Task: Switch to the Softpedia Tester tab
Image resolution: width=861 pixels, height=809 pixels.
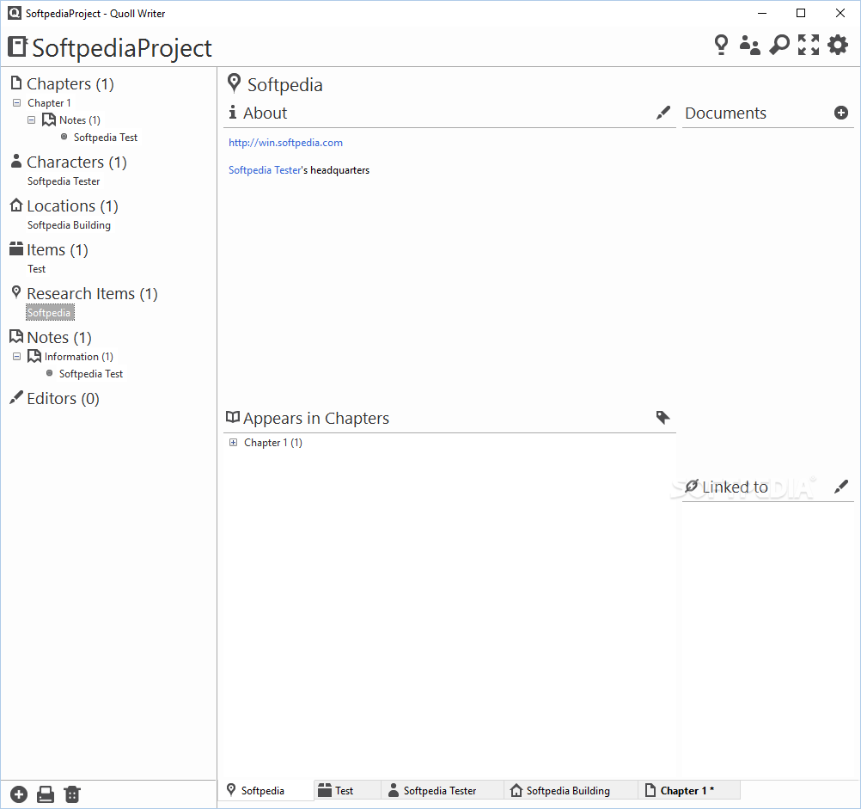Action: [443, 790]
